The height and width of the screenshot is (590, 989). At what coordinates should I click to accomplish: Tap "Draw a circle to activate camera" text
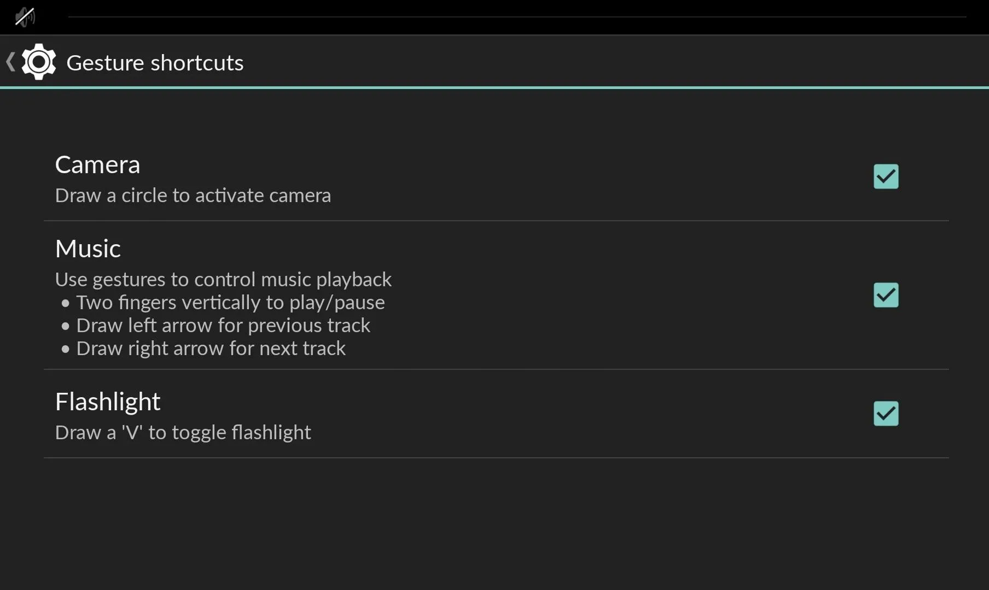[193, 196]
